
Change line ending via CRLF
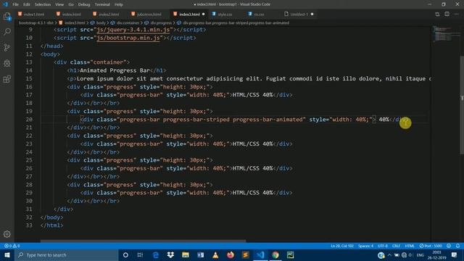396,246
